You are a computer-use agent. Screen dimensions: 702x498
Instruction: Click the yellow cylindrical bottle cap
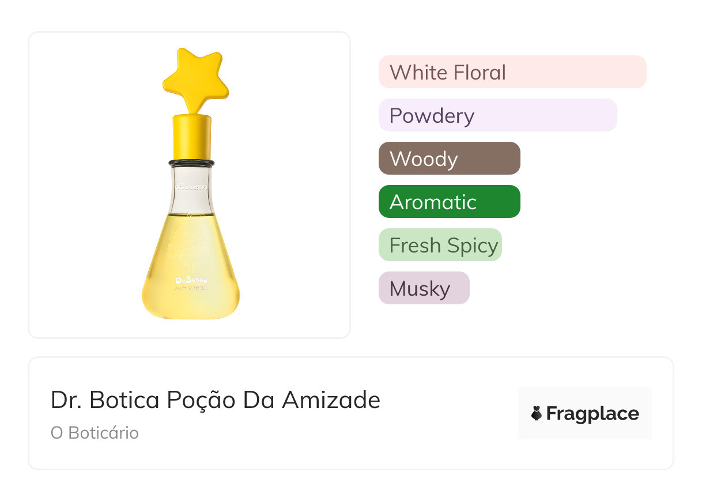[x=191, y=137]
